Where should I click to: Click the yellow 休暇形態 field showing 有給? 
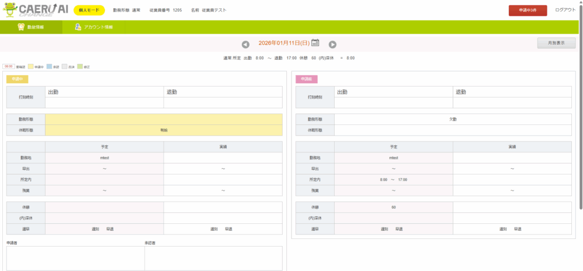pyautogui.click(x=163, y=130)
